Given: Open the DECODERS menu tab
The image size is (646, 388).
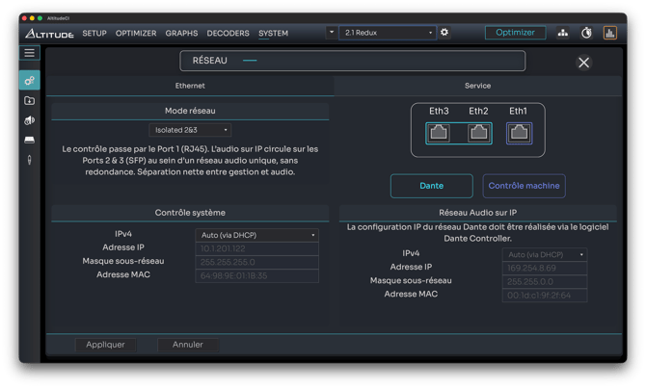Looking at the screenshot, I should click(x=228, y=34).
